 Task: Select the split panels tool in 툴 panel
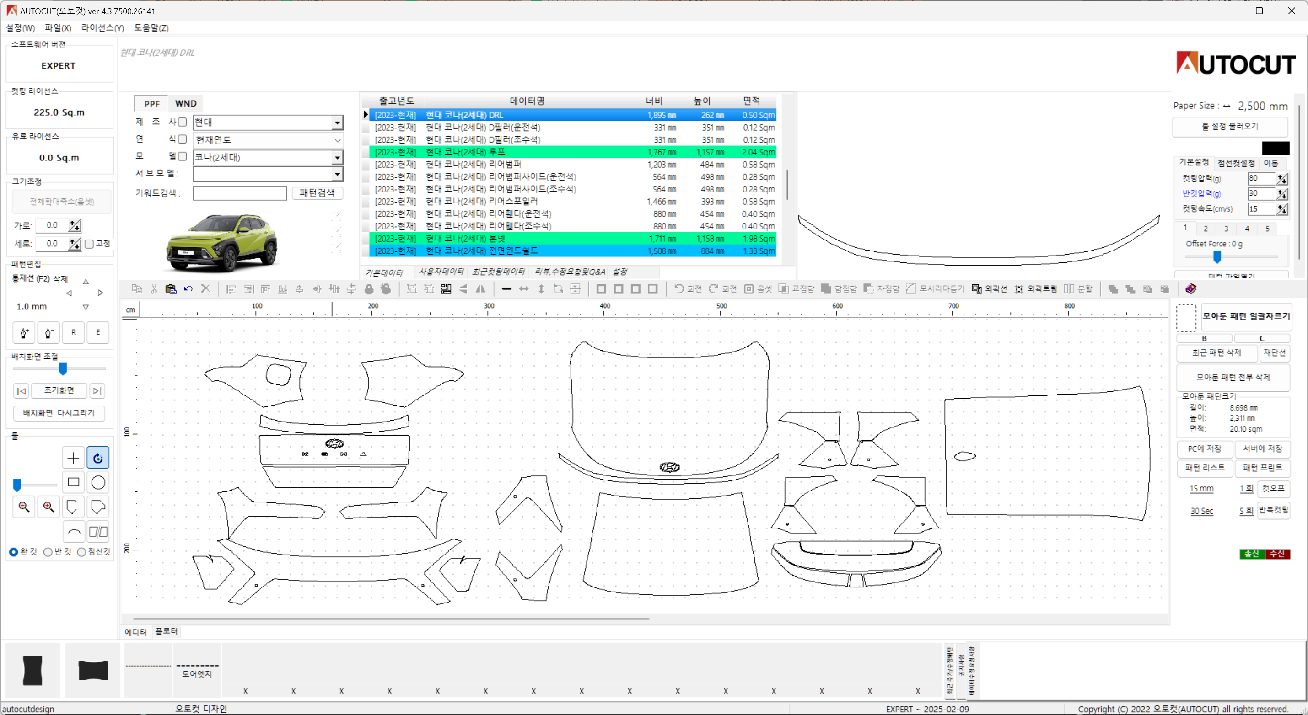coord(98,531)
